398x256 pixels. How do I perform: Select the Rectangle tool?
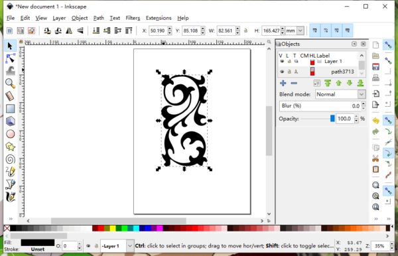pyautogui.click(x=10, y=109)
